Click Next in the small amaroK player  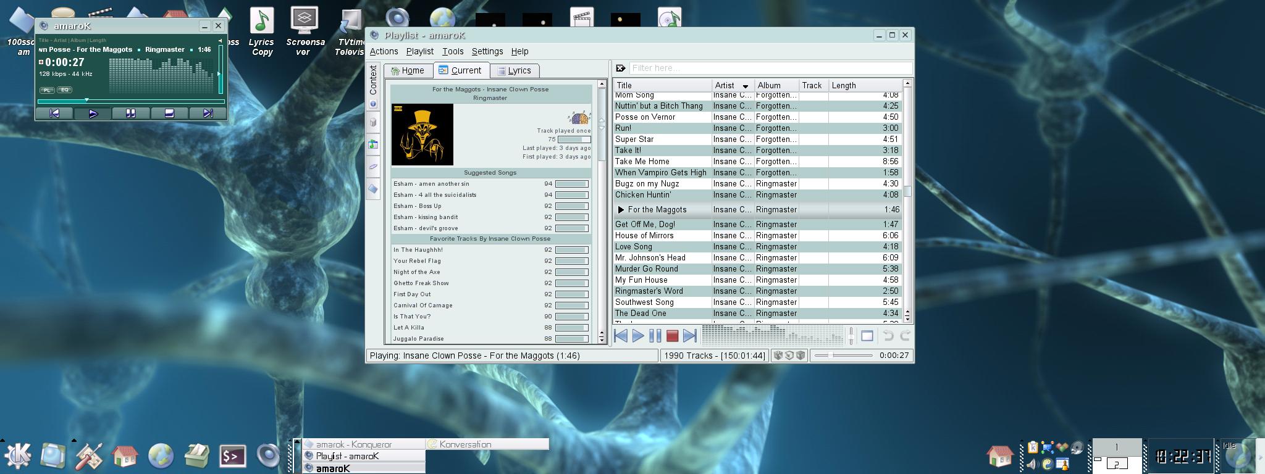click(x=208, y=113)
